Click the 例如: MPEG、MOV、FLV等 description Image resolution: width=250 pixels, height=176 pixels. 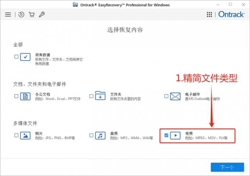click(206, 138)
